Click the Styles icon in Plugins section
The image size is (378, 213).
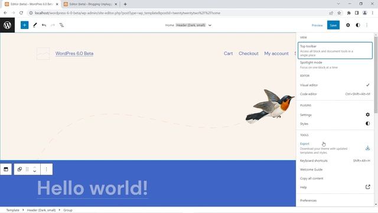coord(367,124)
